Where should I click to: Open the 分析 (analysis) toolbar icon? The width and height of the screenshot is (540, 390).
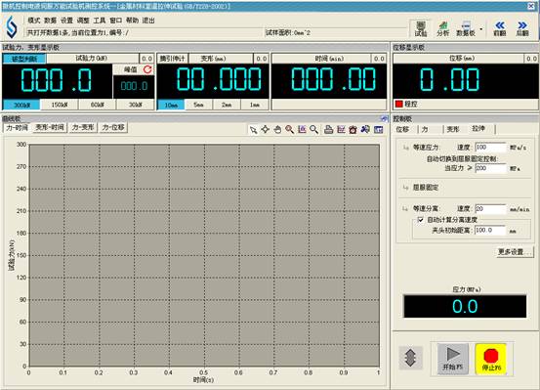coord(443,28)
